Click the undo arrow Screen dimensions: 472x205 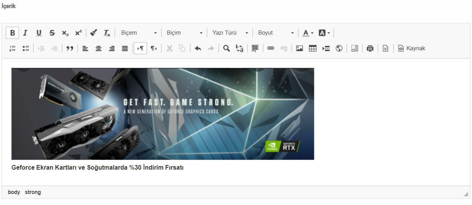(198, 48)
